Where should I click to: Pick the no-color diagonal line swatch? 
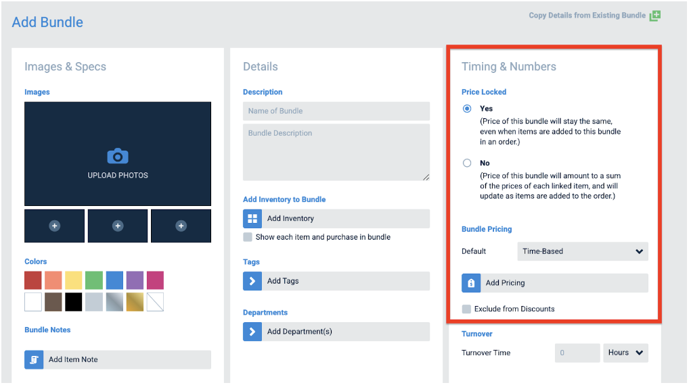[155, 302]
